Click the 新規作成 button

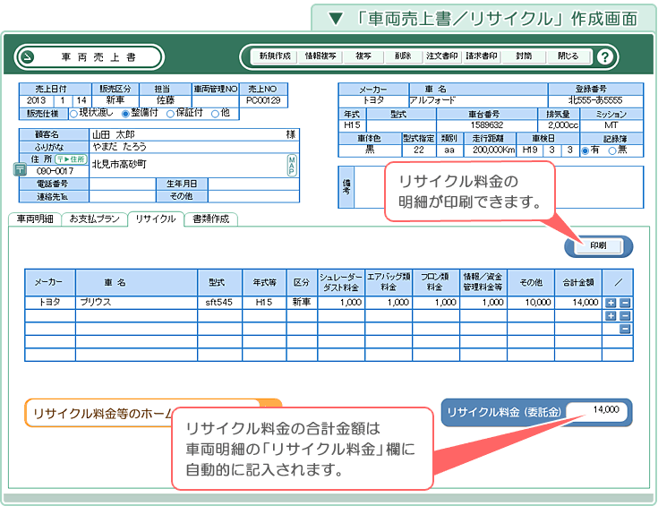[x=275, y=56]
